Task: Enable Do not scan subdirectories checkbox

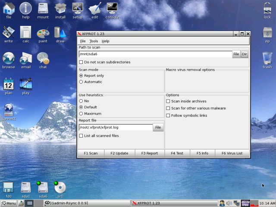Action: [81, 62]
